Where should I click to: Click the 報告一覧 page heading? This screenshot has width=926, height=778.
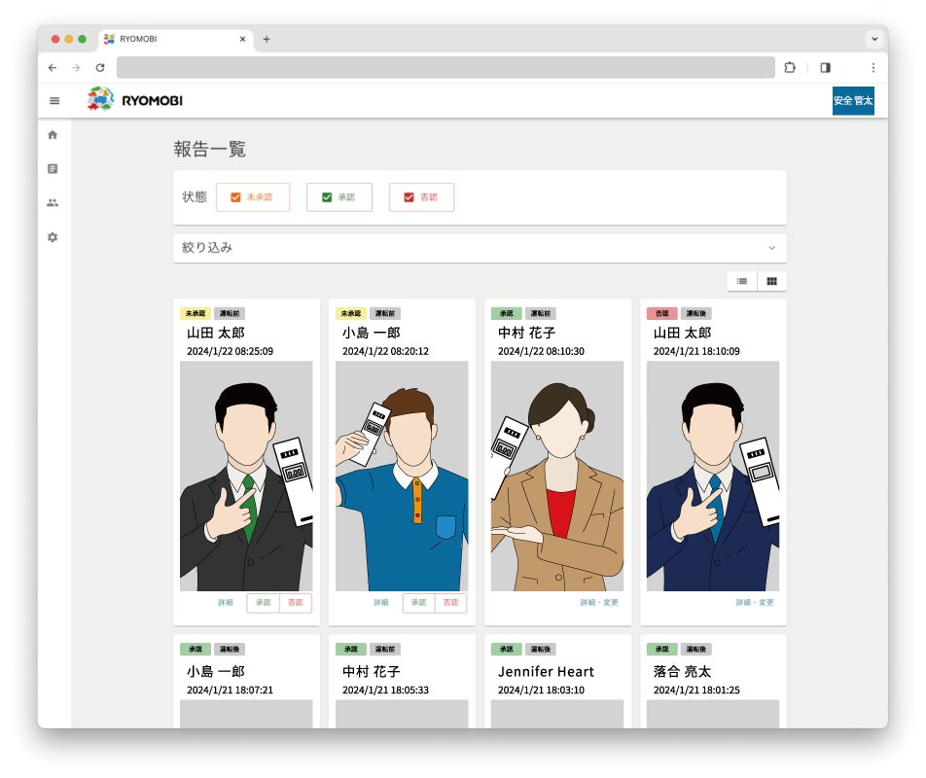(x=210, y=149)
